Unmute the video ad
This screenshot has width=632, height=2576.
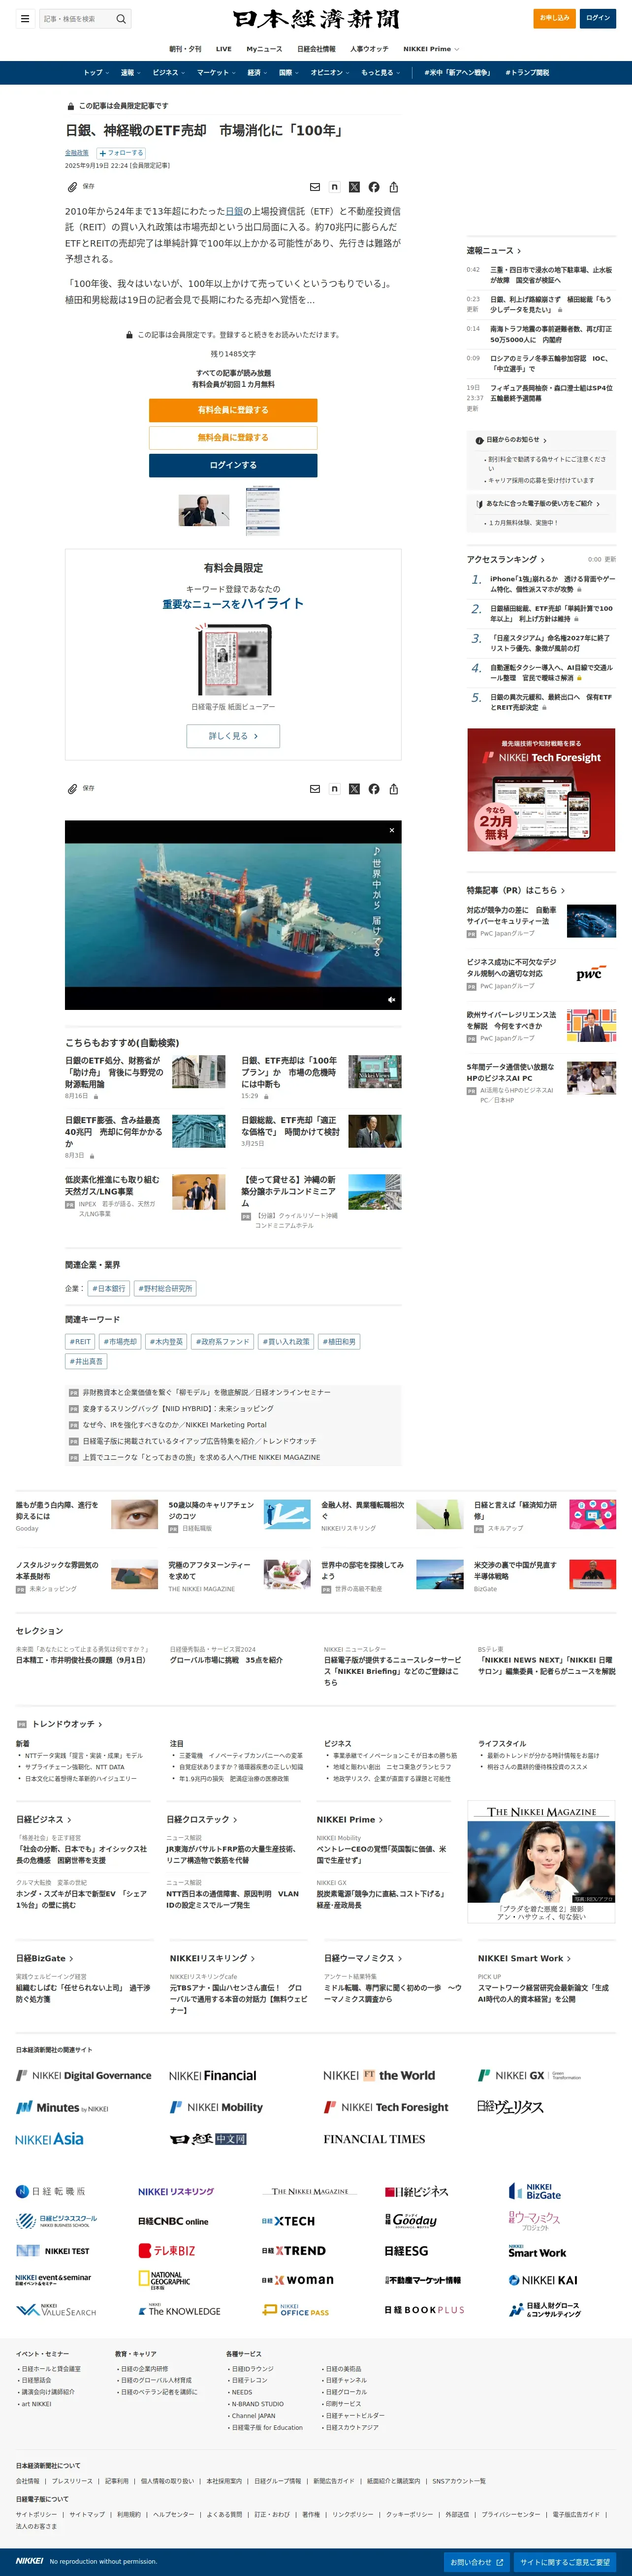392,999
